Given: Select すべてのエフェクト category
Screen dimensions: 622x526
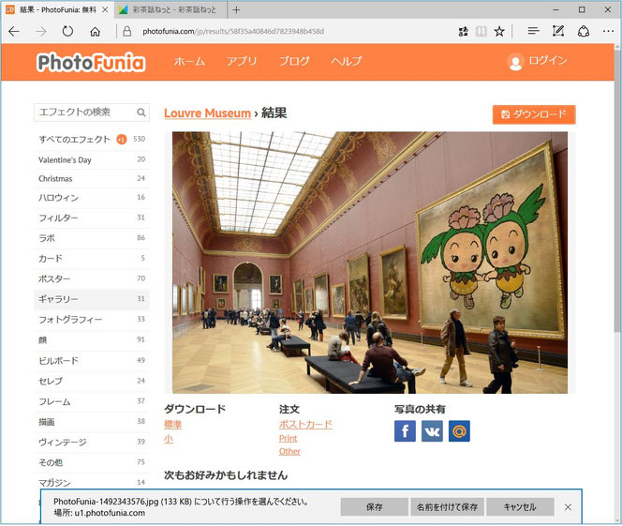Looking at the screenshot, I should point(92,140).
